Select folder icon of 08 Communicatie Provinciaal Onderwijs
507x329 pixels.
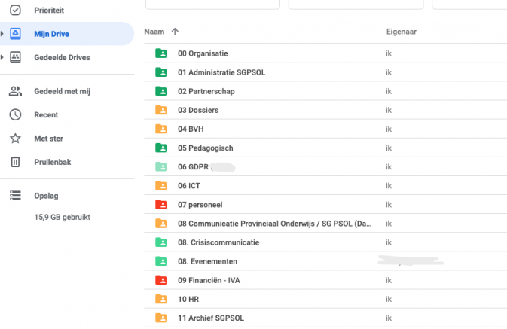(161, 224)
